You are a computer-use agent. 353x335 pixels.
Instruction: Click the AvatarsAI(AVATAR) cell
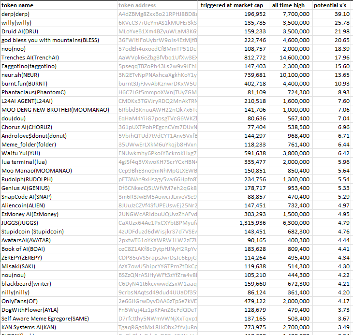click(59, 240)
